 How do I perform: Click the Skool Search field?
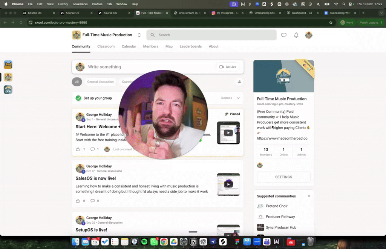[x=211, y=35]
